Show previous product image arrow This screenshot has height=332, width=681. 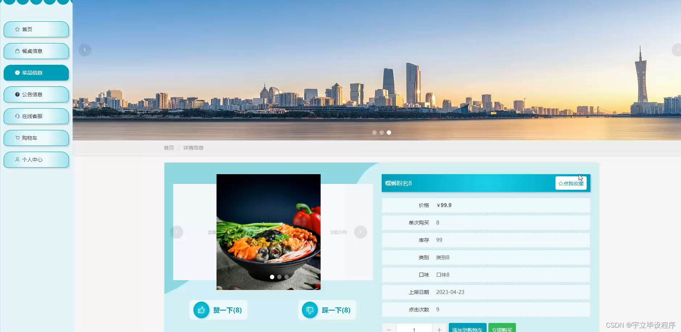pos(177,232)
